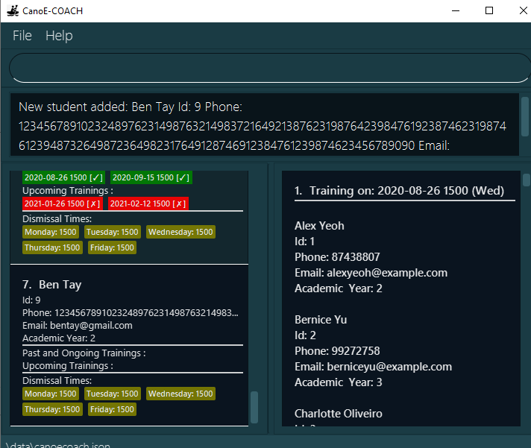Click the student list scrollbar thumb
The height and width of the screenshot is (448, 531).
254,407
